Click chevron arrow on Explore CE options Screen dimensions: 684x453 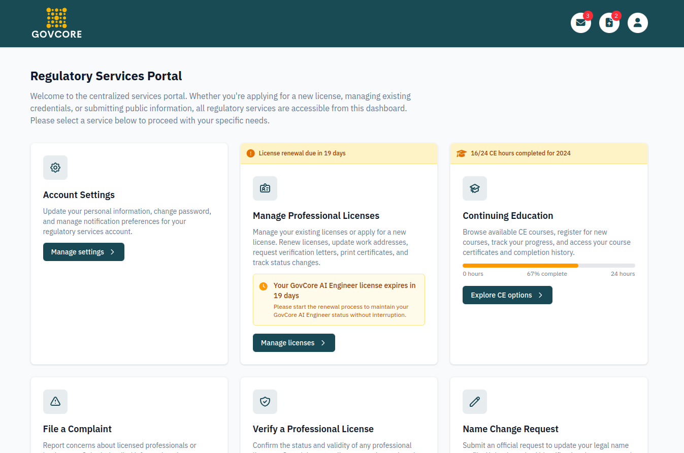tap(540, 295)
